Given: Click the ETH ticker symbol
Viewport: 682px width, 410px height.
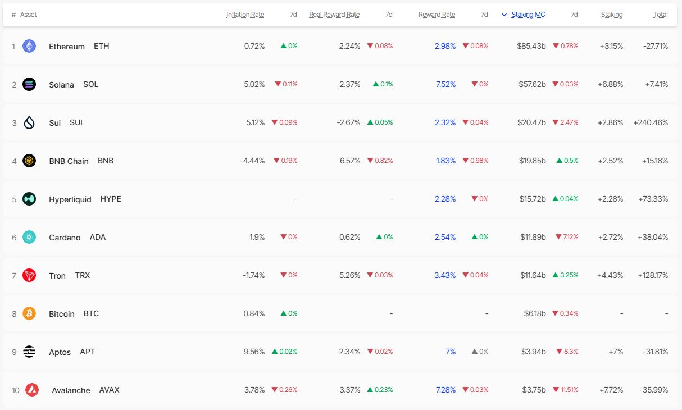Looking at the screenshot, I should pos(102,46).
